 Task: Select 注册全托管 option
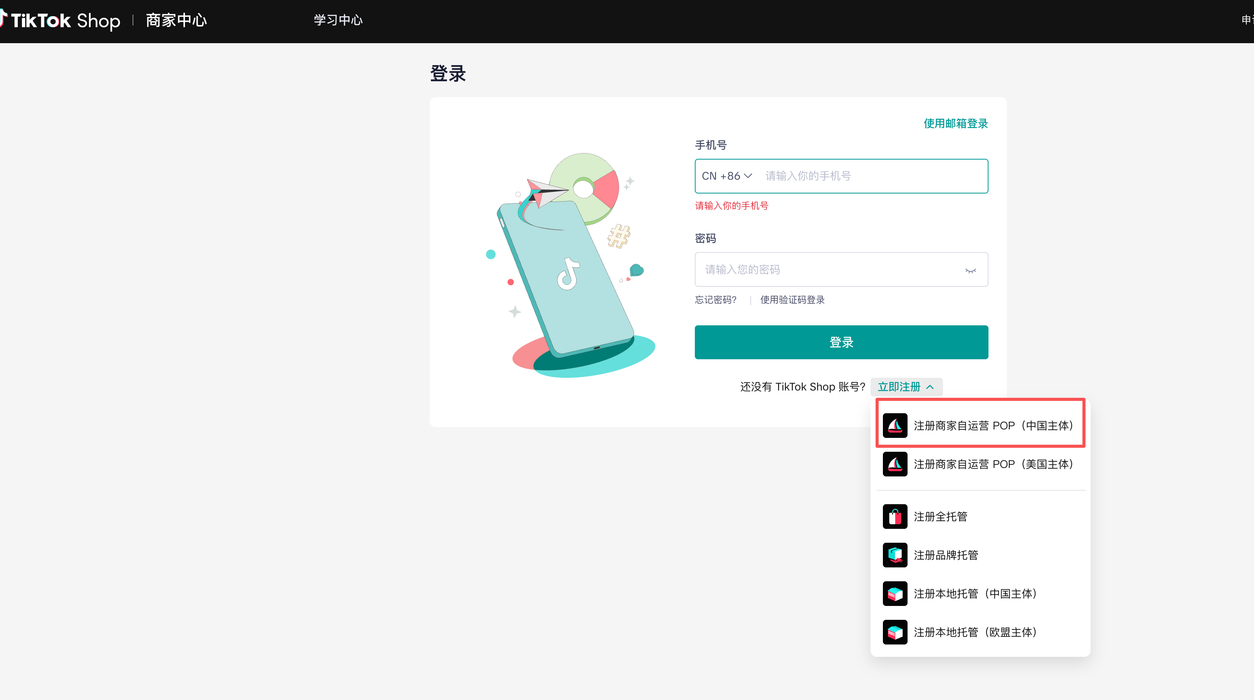[980, 517]
